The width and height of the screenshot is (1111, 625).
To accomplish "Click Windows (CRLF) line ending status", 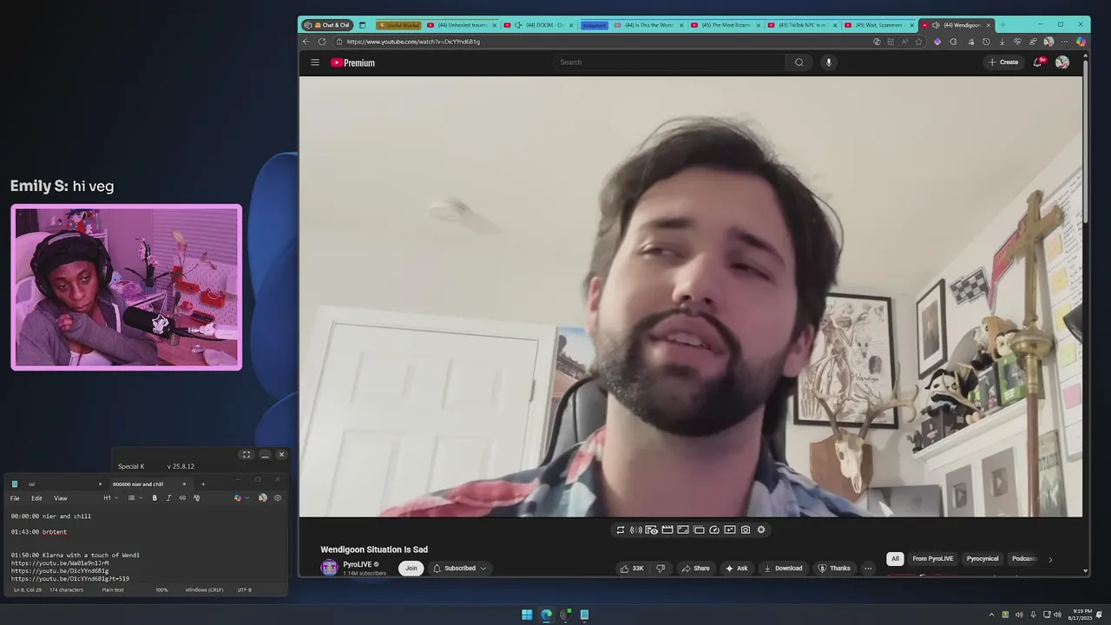I will [x=204, y=590].
